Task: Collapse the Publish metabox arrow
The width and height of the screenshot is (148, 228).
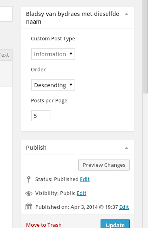Action: tap(127, 148)
